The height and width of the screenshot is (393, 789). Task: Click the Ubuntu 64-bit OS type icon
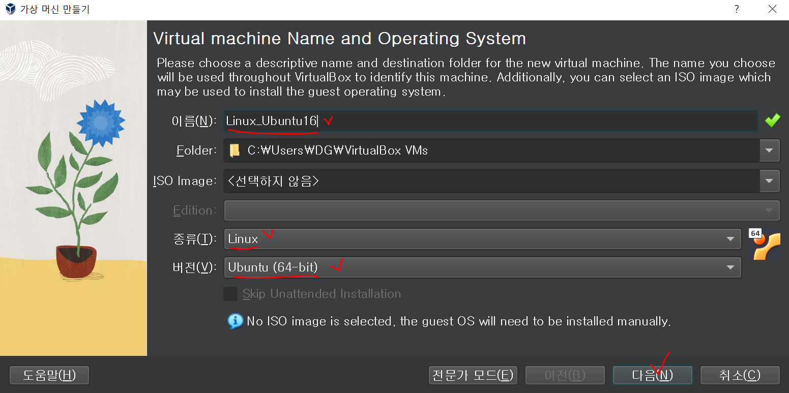[765, 245]
